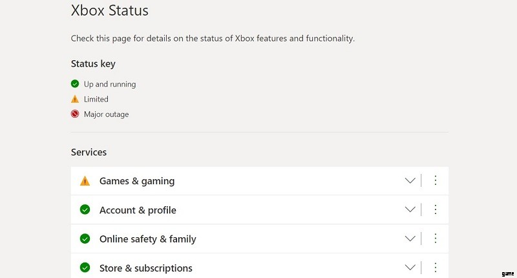Select the Online safety & family label
Image resolution: width=517 pixels, height=278 pixels.
148,239
